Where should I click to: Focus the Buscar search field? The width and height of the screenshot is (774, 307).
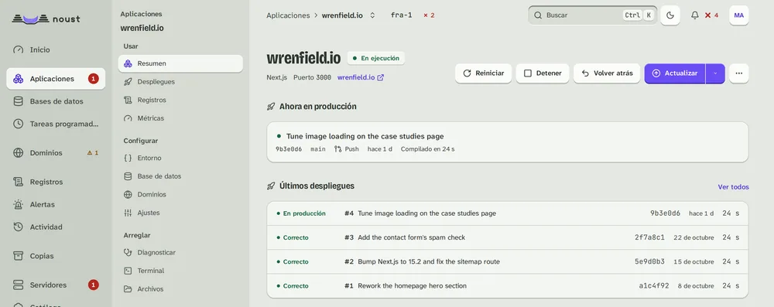(x=592, y=15)
